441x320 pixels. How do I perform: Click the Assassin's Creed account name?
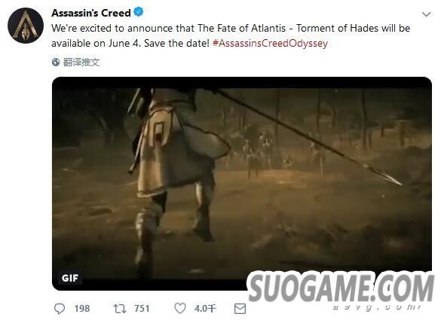[91, 13]
